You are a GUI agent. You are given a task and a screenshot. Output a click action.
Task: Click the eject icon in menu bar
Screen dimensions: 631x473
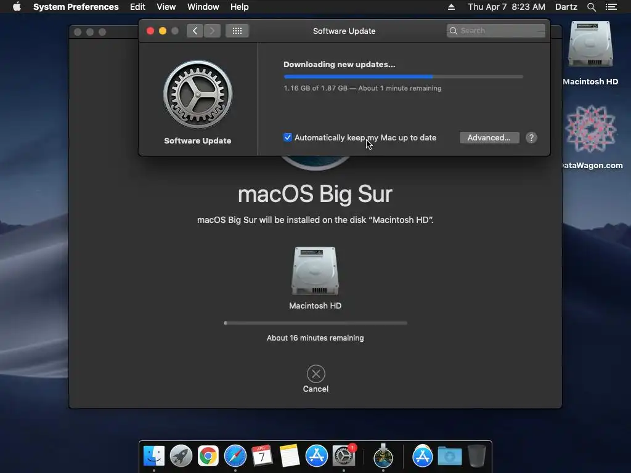451,7
